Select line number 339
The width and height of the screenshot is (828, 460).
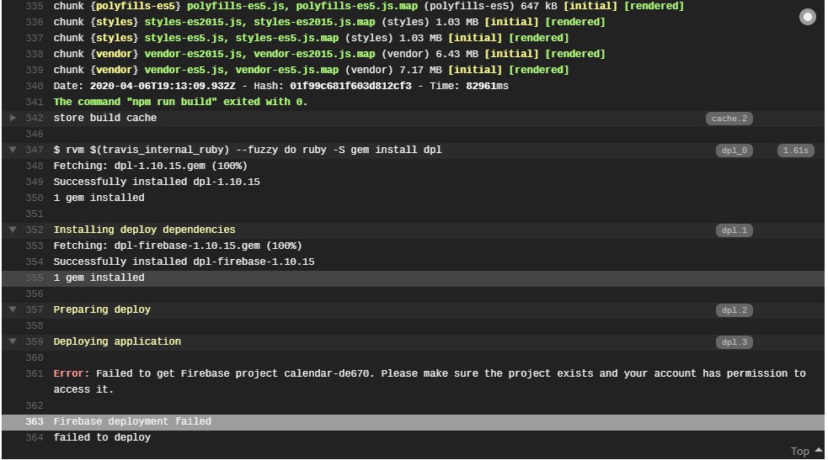[35, 70]
